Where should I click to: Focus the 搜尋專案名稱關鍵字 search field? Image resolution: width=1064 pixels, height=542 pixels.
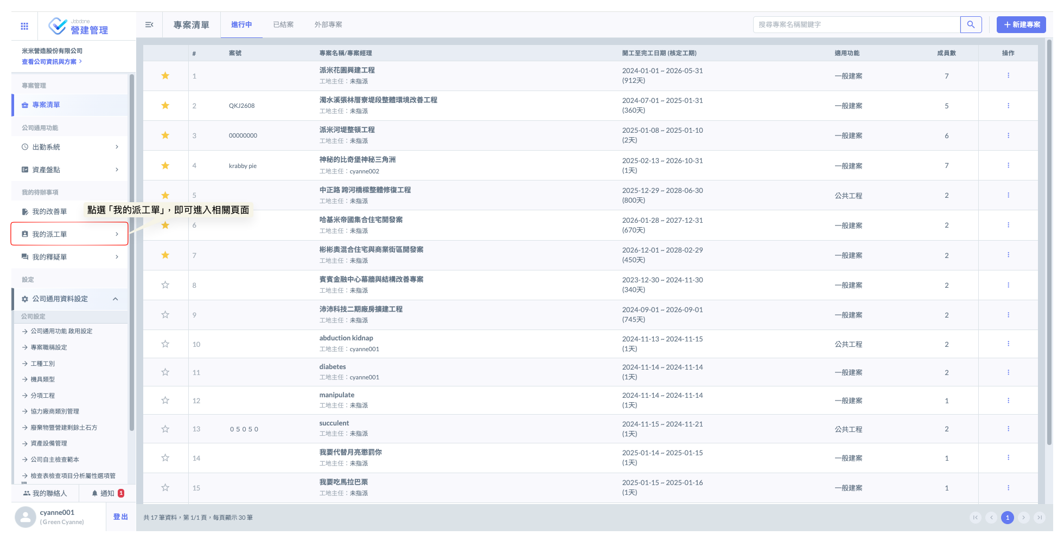coord(856,25)
